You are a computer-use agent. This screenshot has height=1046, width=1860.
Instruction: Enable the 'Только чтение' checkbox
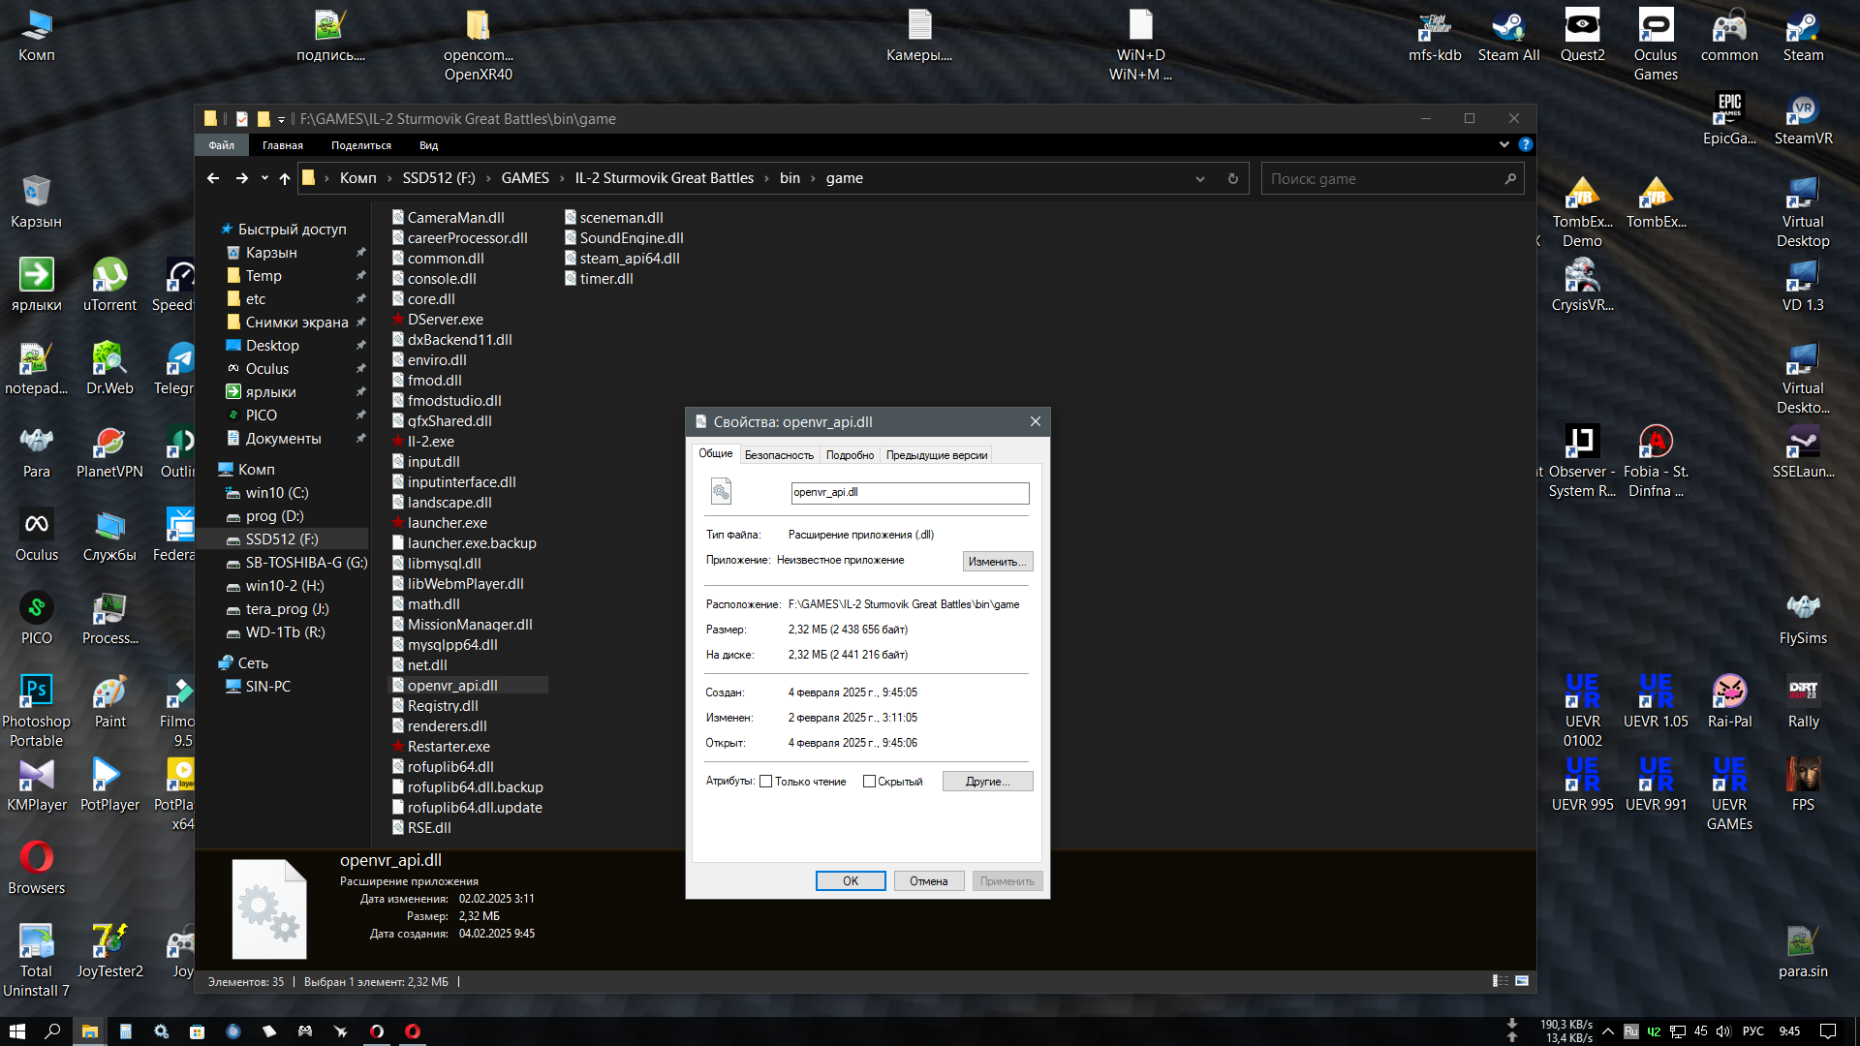tap(766, 782)
